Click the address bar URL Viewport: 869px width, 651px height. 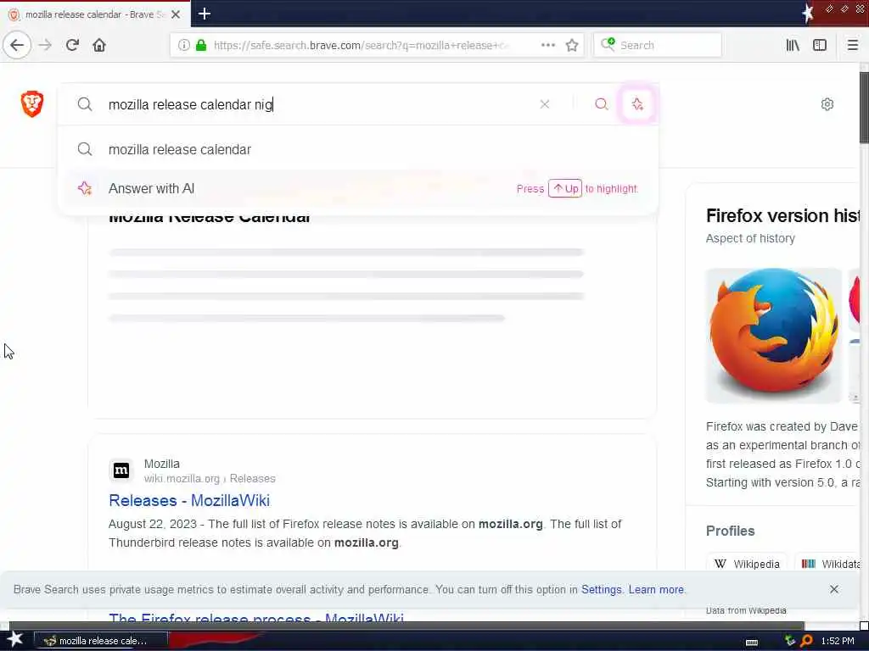[360, 45]
